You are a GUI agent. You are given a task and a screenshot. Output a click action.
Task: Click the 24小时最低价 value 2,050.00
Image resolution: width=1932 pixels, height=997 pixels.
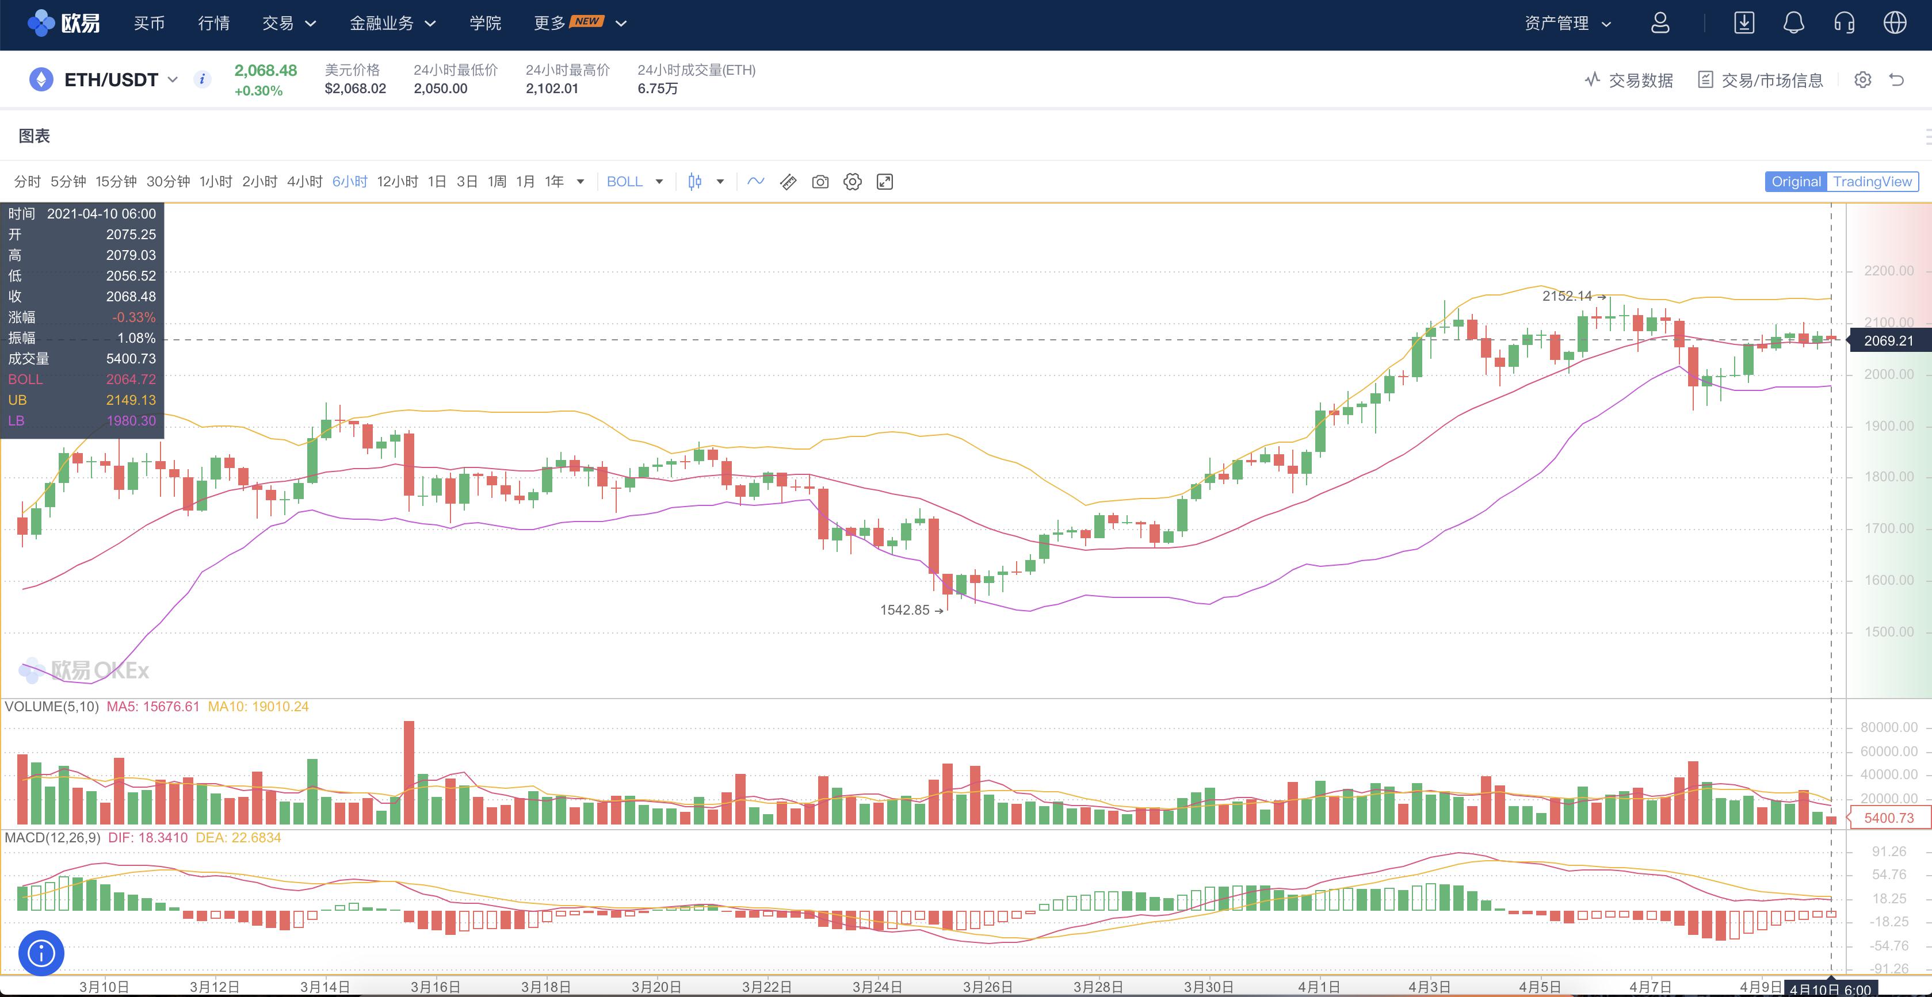coord(440,89)
